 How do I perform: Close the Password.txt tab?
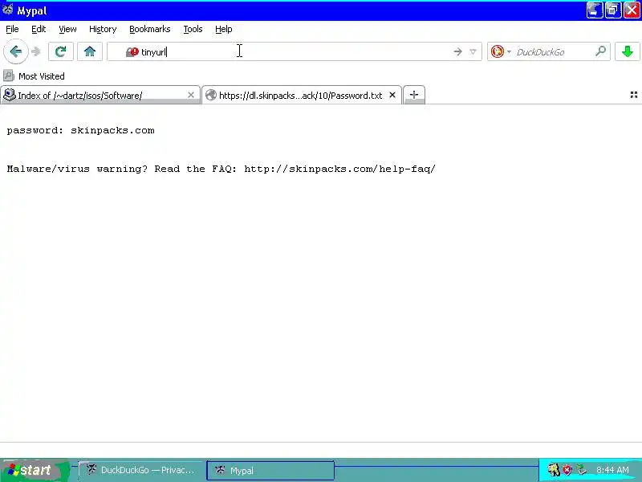[392, 95]
